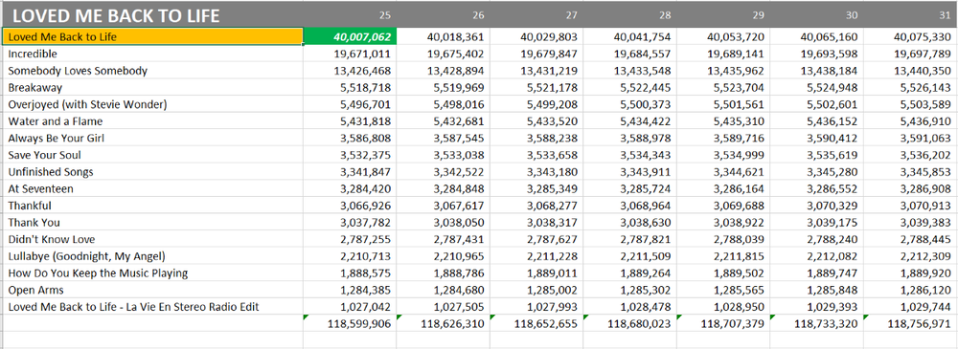Click the 'Somebody Loves Somebody' row label
958x349 pixels.
[x=152, y=71]
